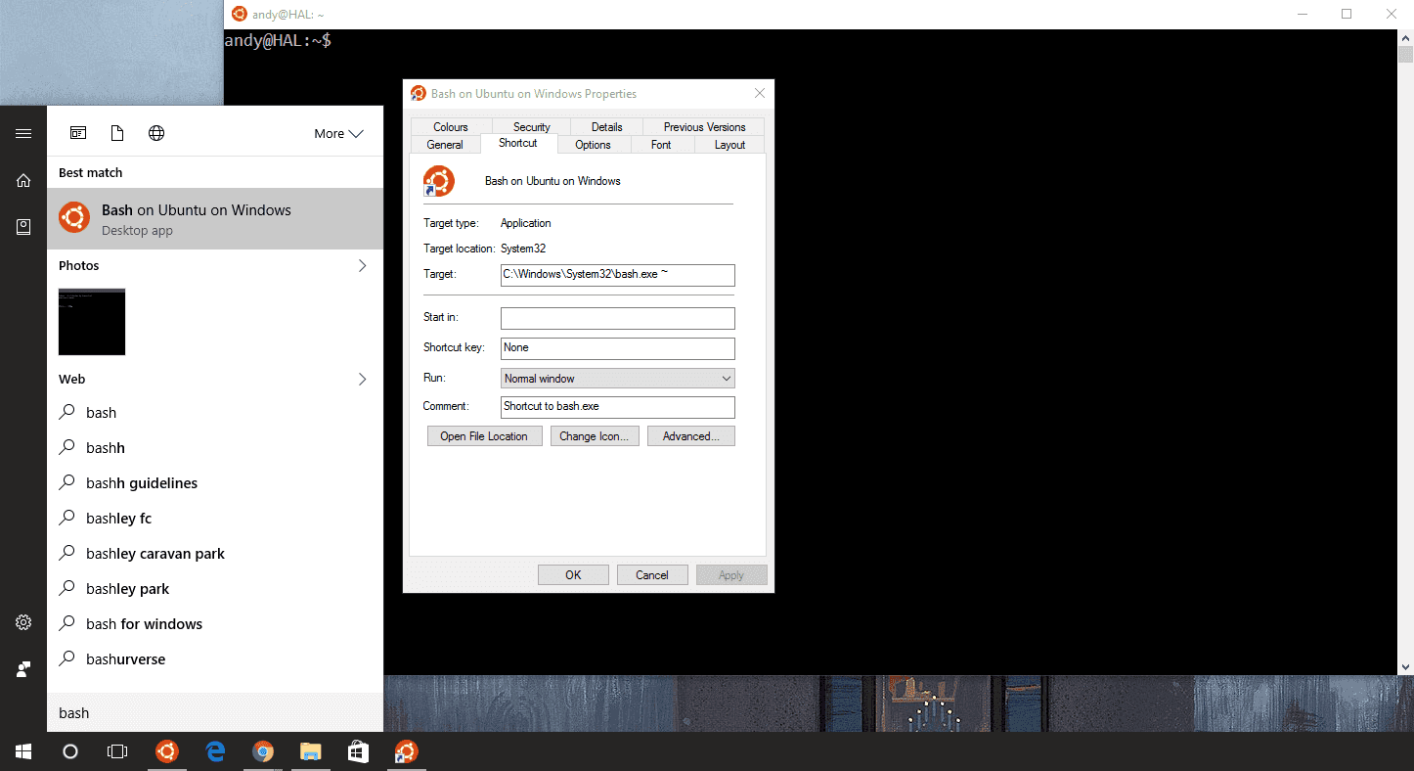Switch to the Font tab

[661, 145]
